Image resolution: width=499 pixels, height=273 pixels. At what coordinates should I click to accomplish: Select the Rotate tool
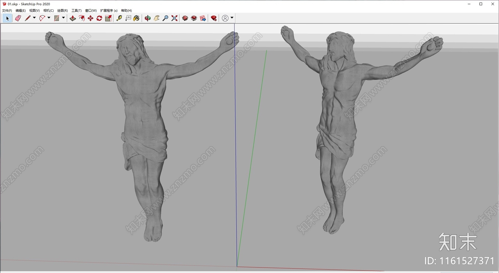[x=99, y=18]
